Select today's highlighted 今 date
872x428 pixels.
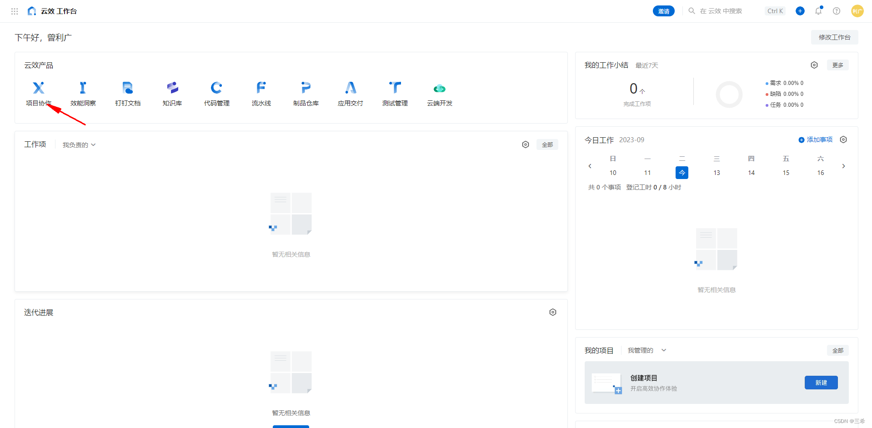click(x=682, y=173)
